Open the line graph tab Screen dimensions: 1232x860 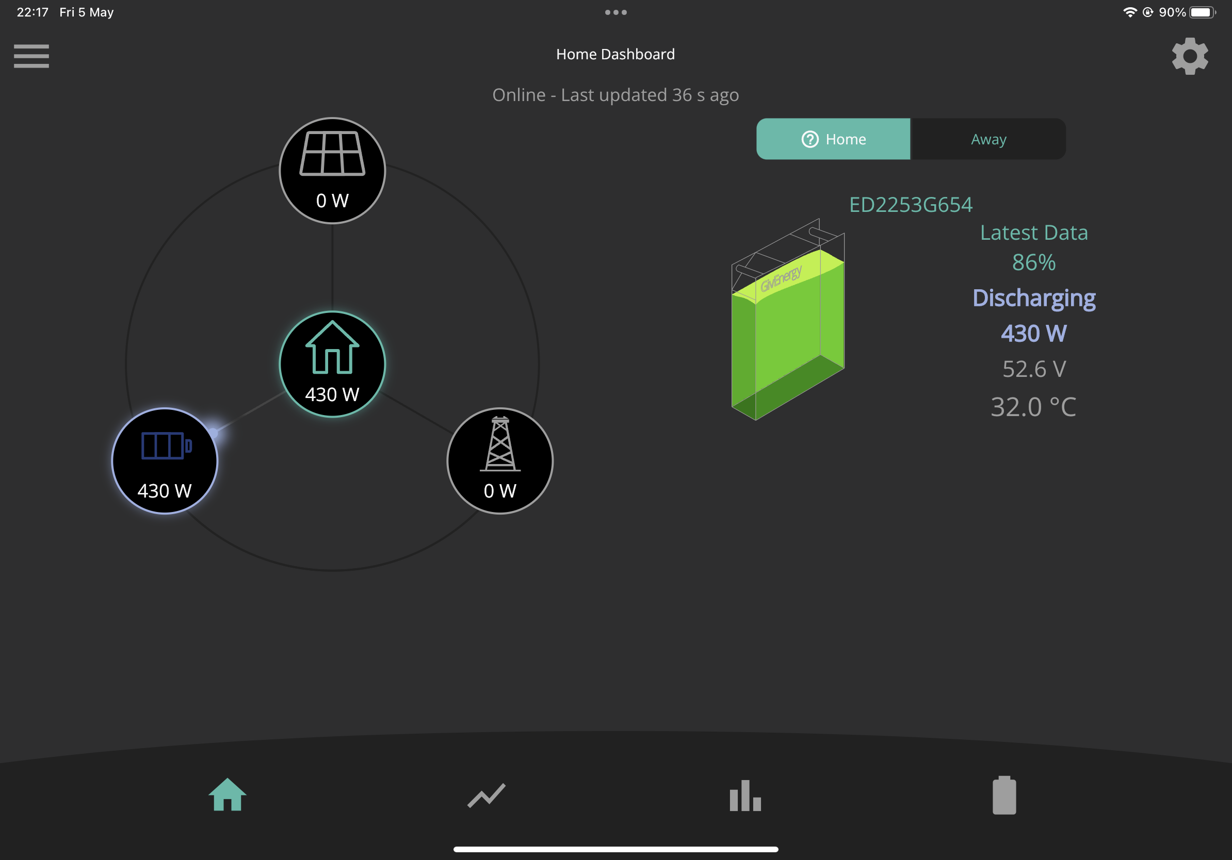point(486,795)
